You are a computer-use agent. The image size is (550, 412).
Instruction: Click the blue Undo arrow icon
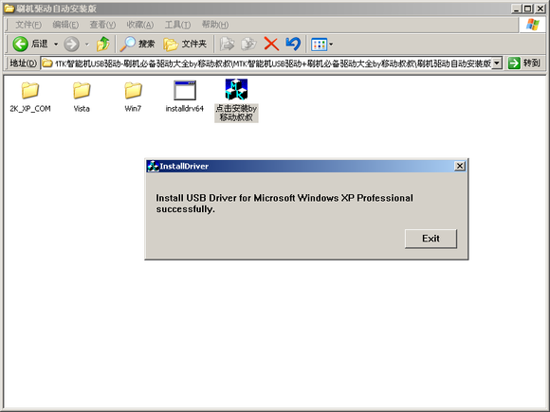293,45
